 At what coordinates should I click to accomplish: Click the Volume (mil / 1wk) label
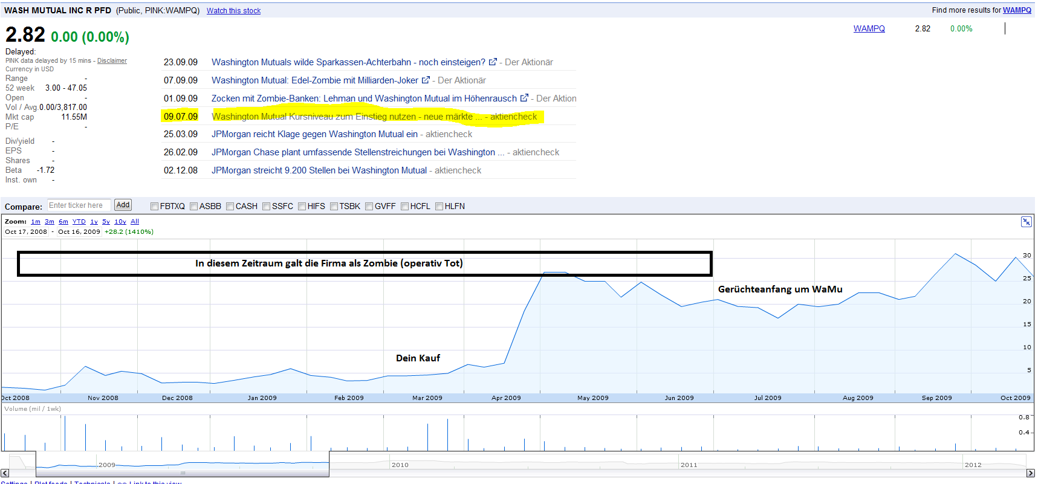click(33, 409)
